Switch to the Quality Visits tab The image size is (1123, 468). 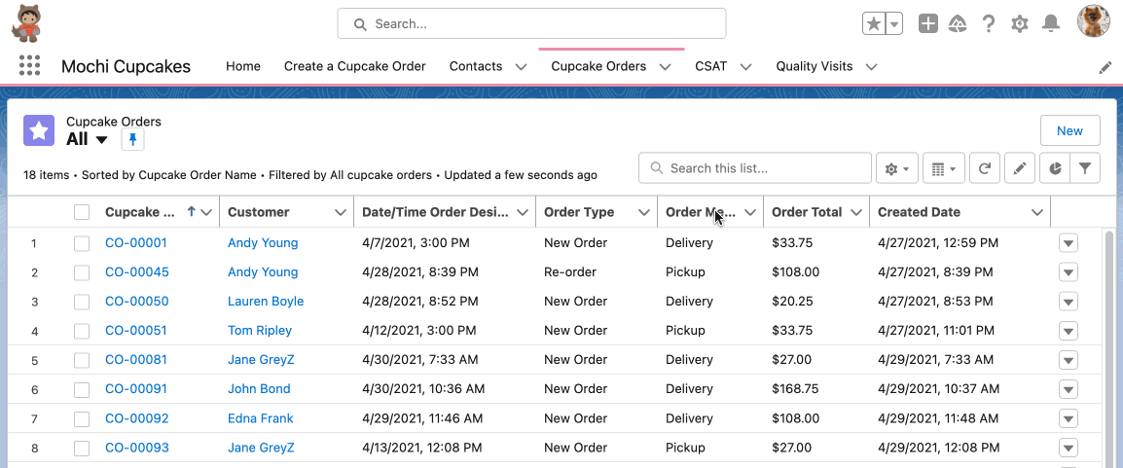(x=815, y=66)
